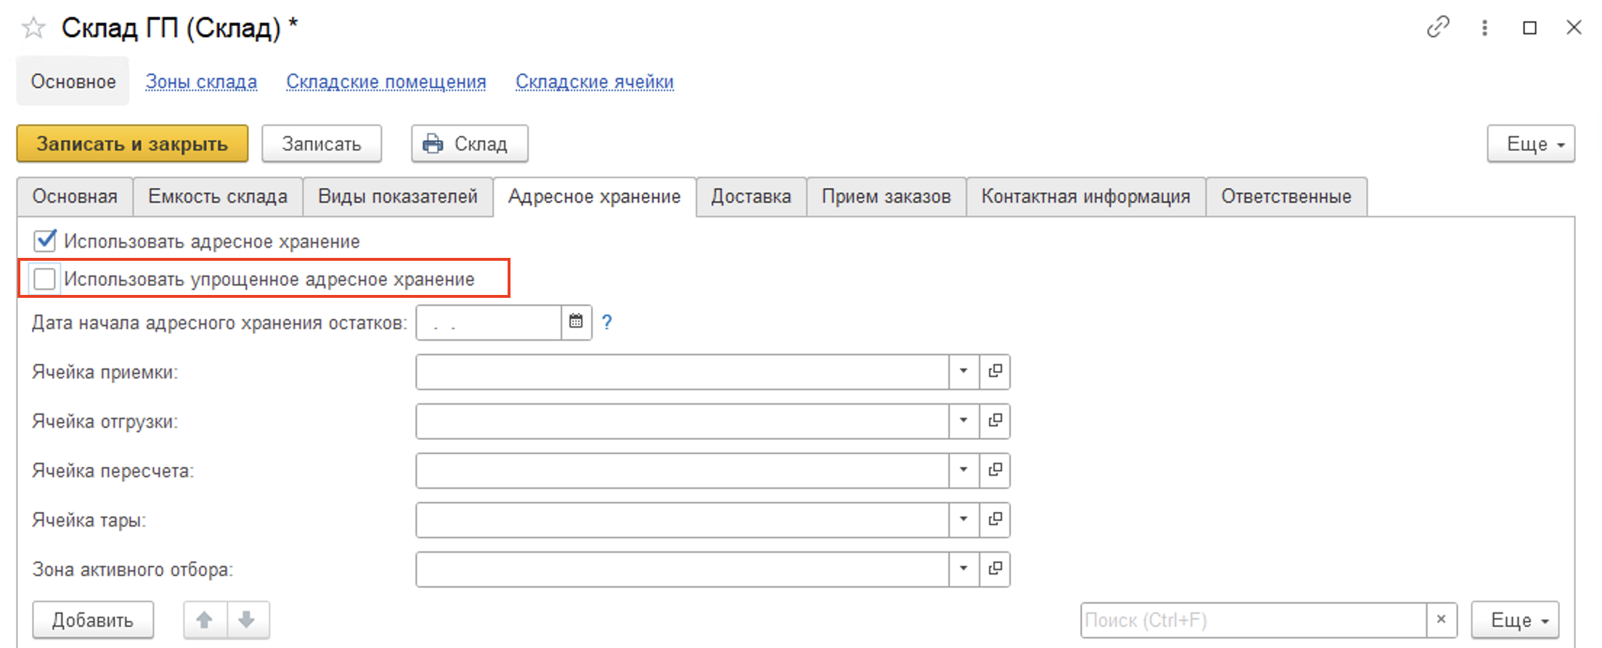The image size is (1602, 648).
Task: Open the top Еще menu
Action: (x=1530, y=144)
